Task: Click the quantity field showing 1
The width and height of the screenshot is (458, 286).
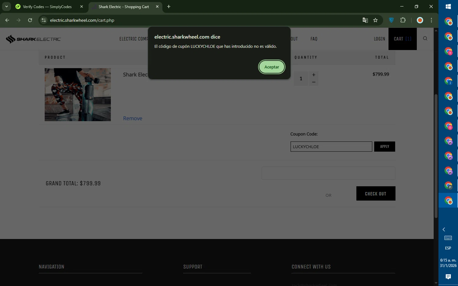Action: tap(301, 79)
